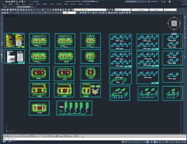Select the open drawing document tab
This screenshot has height=144, width=187.
[x=24, y=7]
